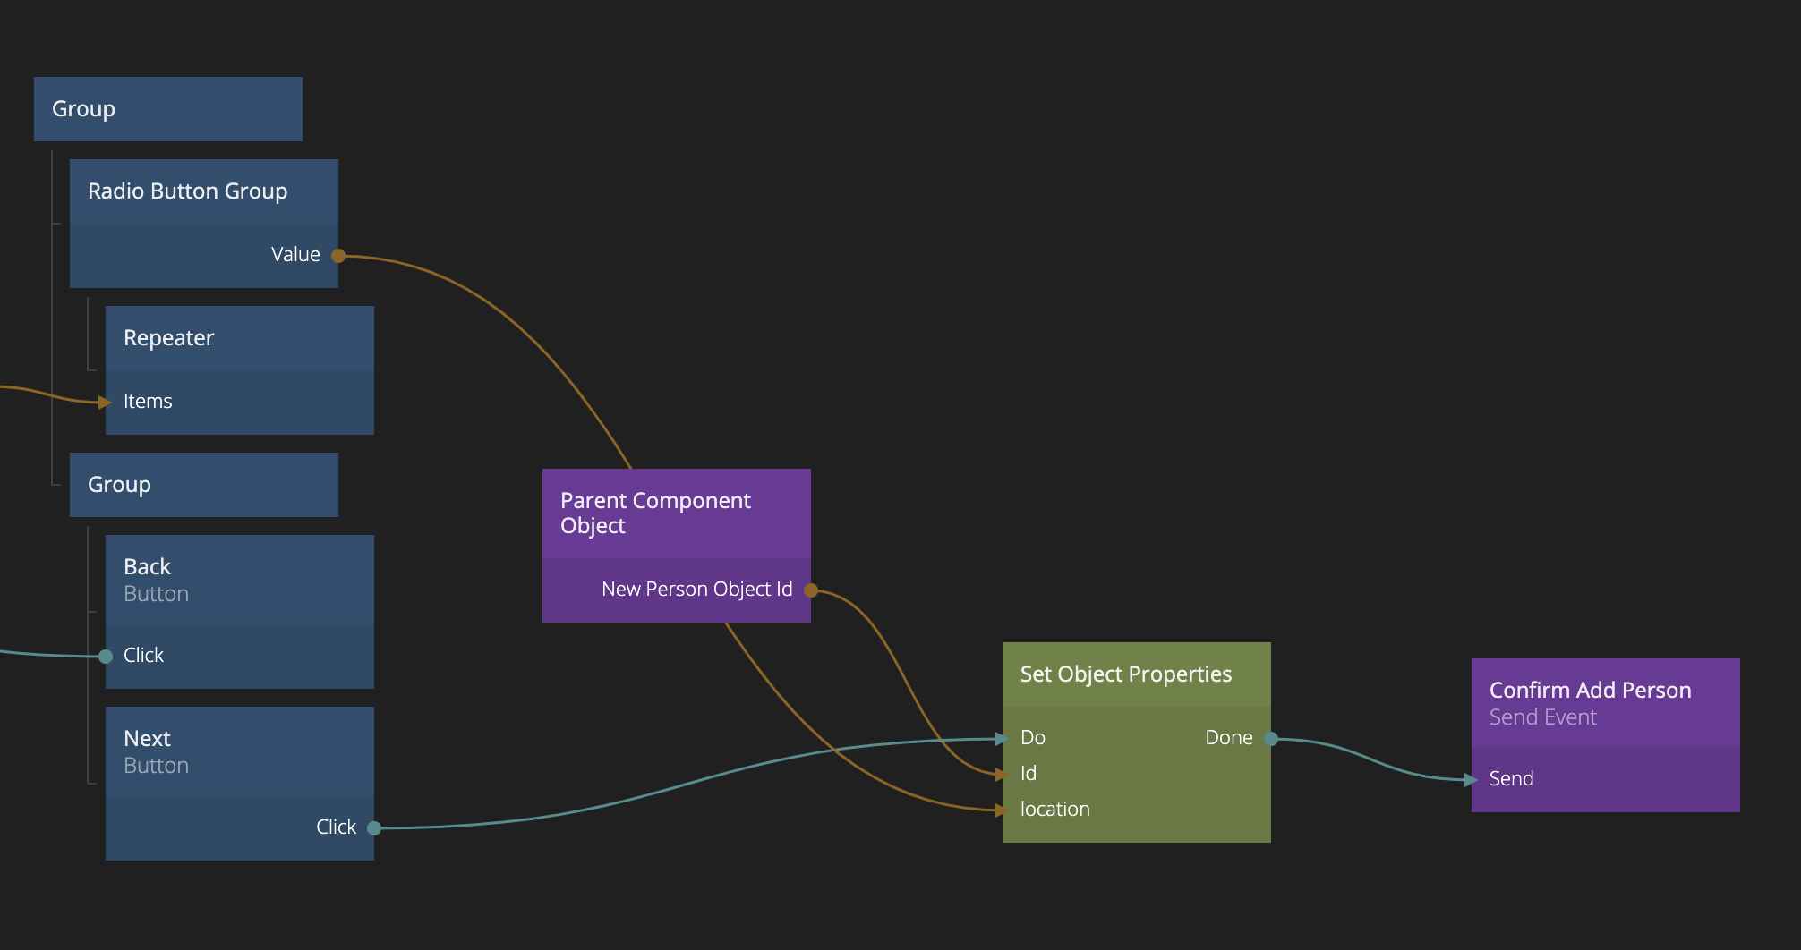1801x950 pixels.
Task: Click the Items input arrow on Repeater
Action: 106,403
